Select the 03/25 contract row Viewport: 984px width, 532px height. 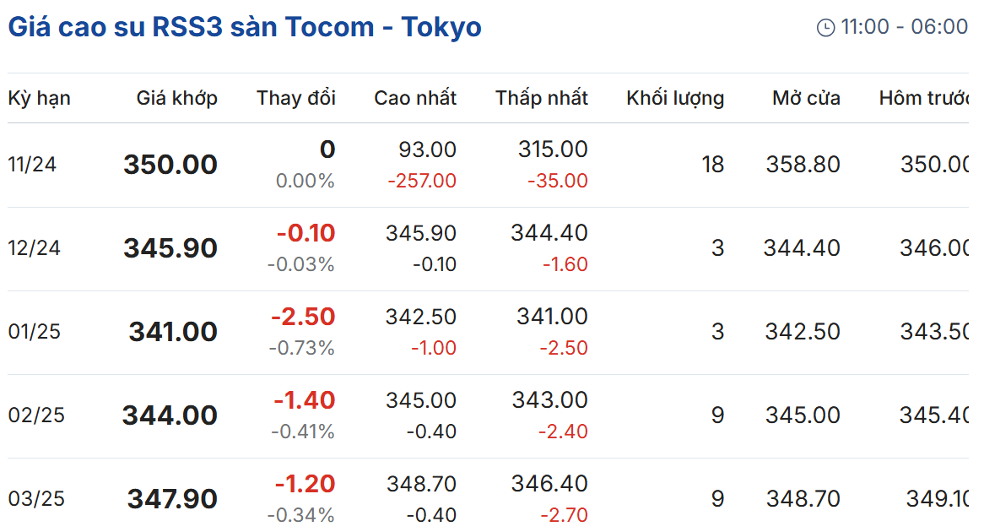pos(489,496)
